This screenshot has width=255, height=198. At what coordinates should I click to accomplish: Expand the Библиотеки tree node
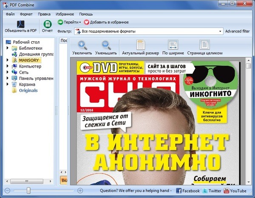(8, 48)
